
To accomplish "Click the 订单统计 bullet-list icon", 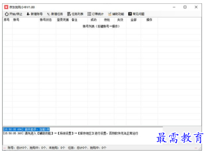I will 89,14.
